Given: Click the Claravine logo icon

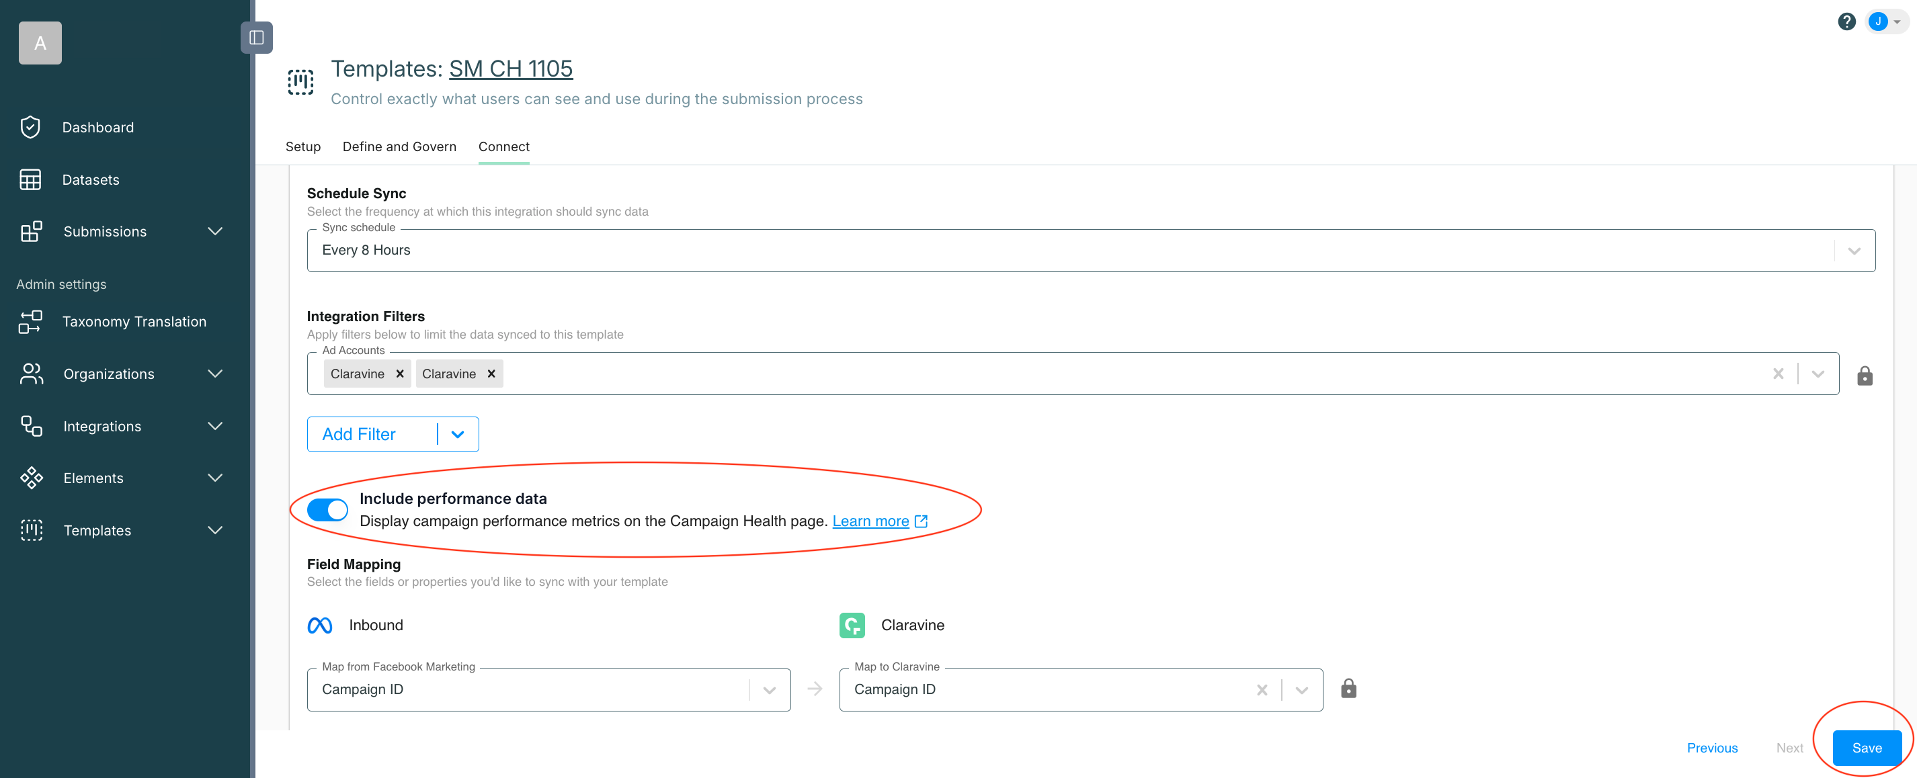Looking at the screenshot, I should click(852, 625).
